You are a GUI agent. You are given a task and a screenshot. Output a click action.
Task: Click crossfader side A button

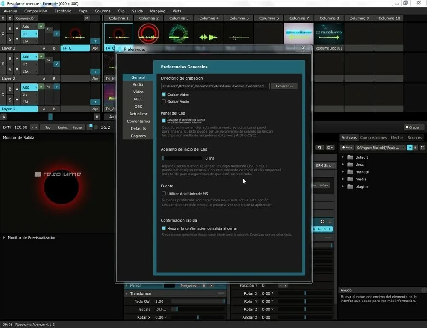[4, 117]
